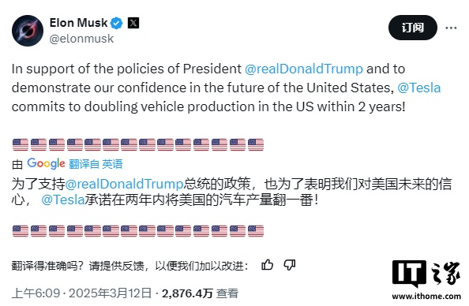Click the 订阅 subscribe button
This screenshot has width=469, height=306.
(x=413, y=28)
